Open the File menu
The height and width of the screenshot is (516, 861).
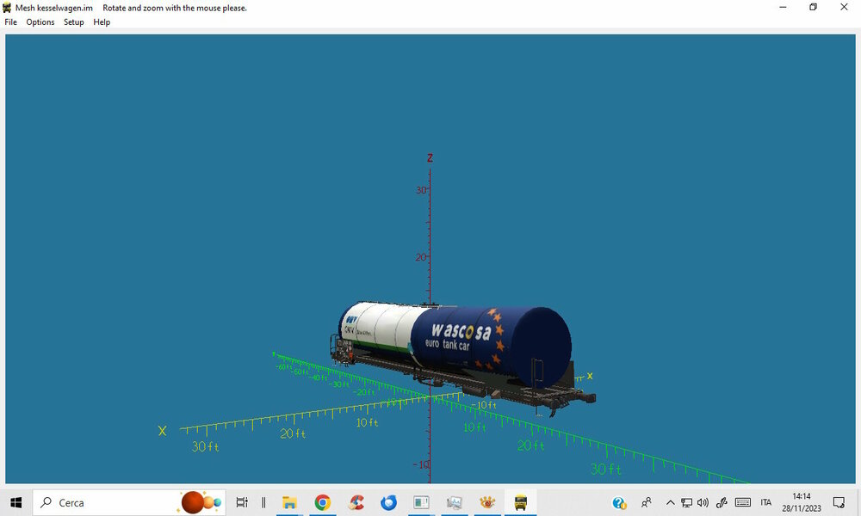pos(11,22)
